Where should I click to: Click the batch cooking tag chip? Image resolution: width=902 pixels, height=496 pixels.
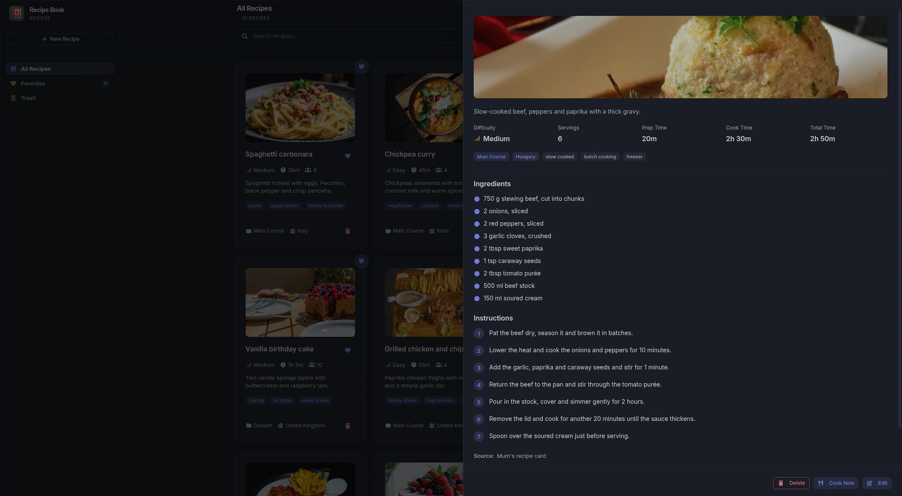point(600,157)
